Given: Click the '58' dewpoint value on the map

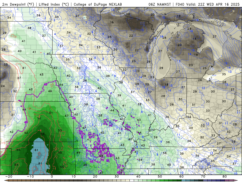Looking at the screenshot, I should pyautogui.click(x=43, y=134).
